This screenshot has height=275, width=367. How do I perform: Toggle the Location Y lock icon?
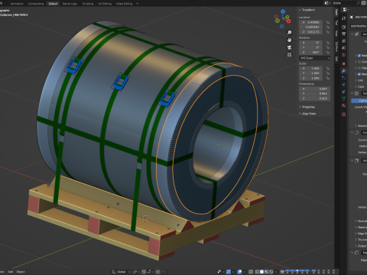328,27
